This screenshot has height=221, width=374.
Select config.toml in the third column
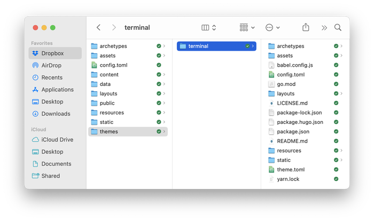[291, 75]
